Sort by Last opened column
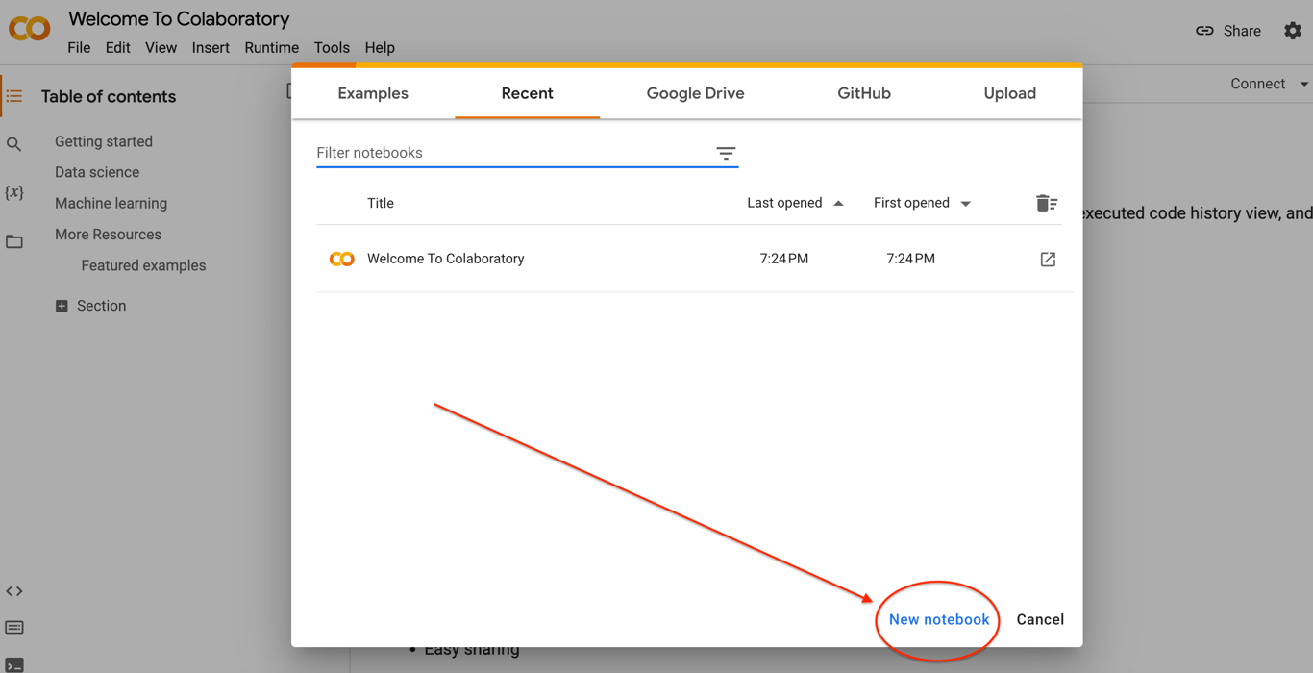This screenshot has height=673, width=1313. click(x=795, y=203)
